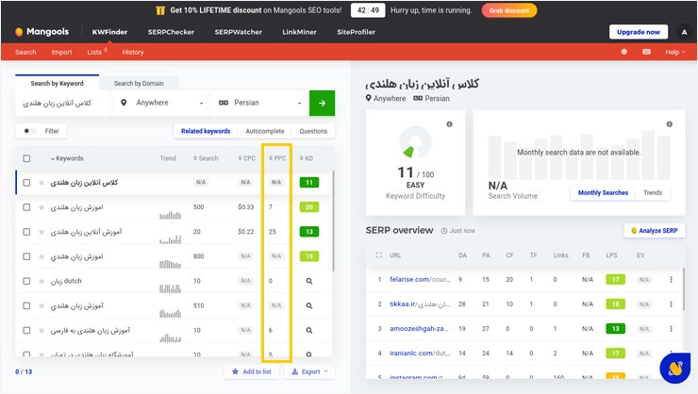The width and height of the screenshot is (698, 394).
Task: Click Add to list button
Action: (253, 371)
